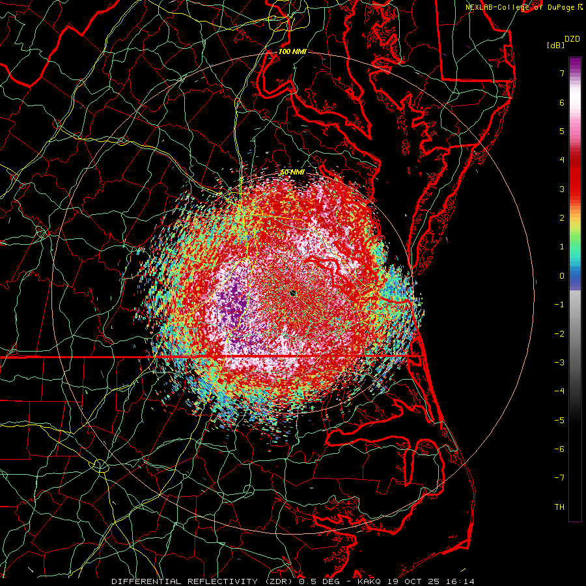Image resolution: width=586 pixels, height=586 pixels.
Task: Click the "DZD" product label above the color scale
Action: point(572,39)
